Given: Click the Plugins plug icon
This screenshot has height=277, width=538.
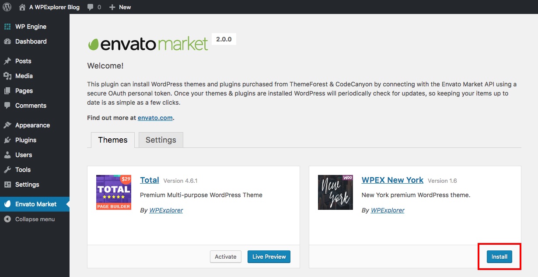Looking at the screenshot, I should coord(7,140).
